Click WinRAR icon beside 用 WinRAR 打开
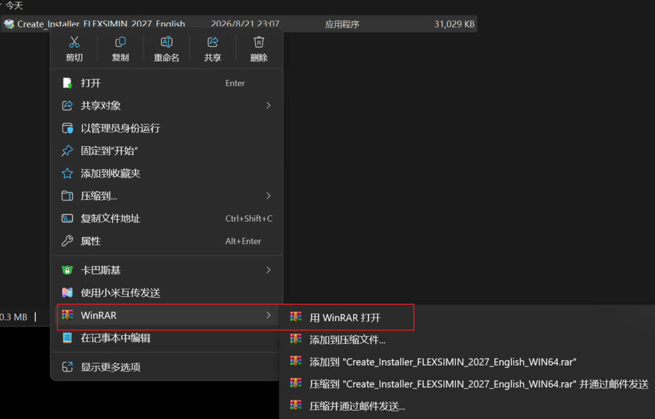This screenshot has height=419, width=655. tap(296, 317)
